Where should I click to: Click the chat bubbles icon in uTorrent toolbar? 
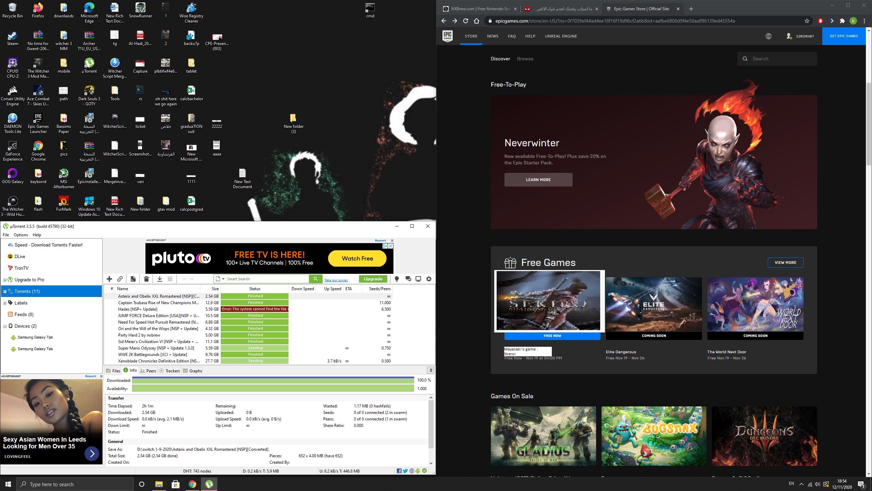click(408, 279)
